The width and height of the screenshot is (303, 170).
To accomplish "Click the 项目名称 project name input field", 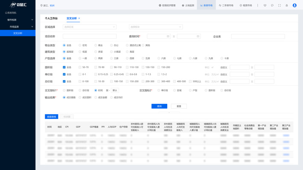I will [90, 36].
